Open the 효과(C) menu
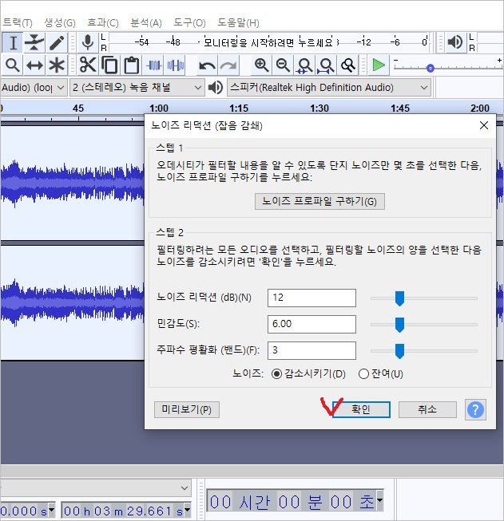504x521 pixels. (x=102, y=23)
